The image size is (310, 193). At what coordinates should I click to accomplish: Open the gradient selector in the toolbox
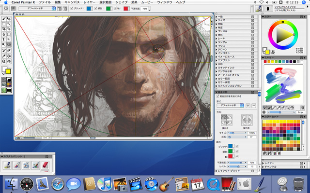click(x=9, y=80)
